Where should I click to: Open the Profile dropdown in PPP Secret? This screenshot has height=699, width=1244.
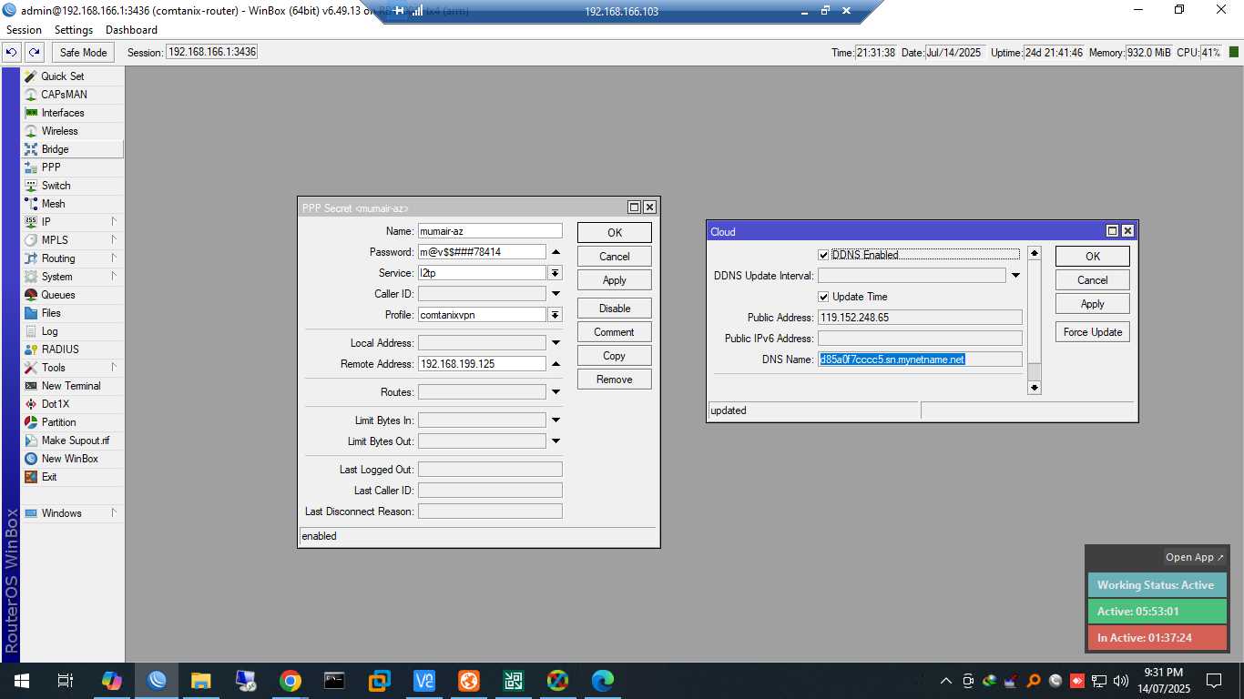(x=555, y=315)
